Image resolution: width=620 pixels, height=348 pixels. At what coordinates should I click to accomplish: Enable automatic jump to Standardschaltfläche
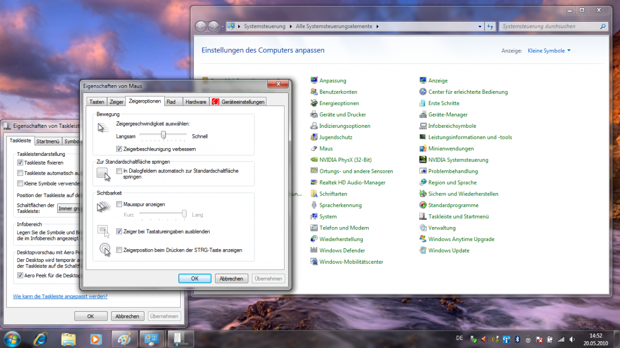point(119,171)
